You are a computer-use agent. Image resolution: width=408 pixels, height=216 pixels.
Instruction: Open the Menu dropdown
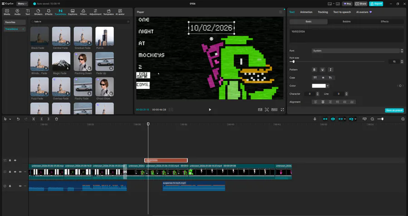(22, 4)
